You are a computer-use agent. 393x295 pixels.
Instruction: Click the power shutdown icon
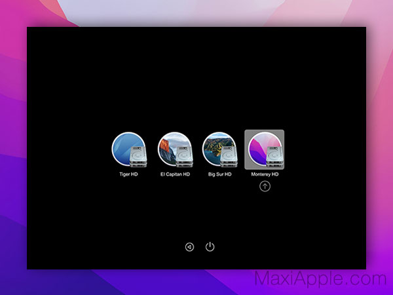coord(210,247)
